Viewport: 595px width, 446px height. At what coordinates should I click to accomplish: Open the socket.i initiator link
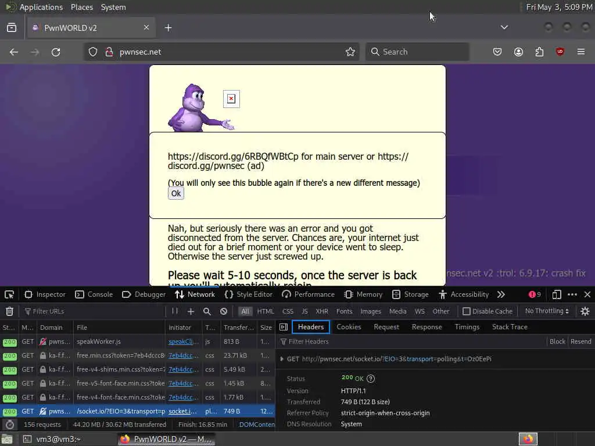coord(182,411)
